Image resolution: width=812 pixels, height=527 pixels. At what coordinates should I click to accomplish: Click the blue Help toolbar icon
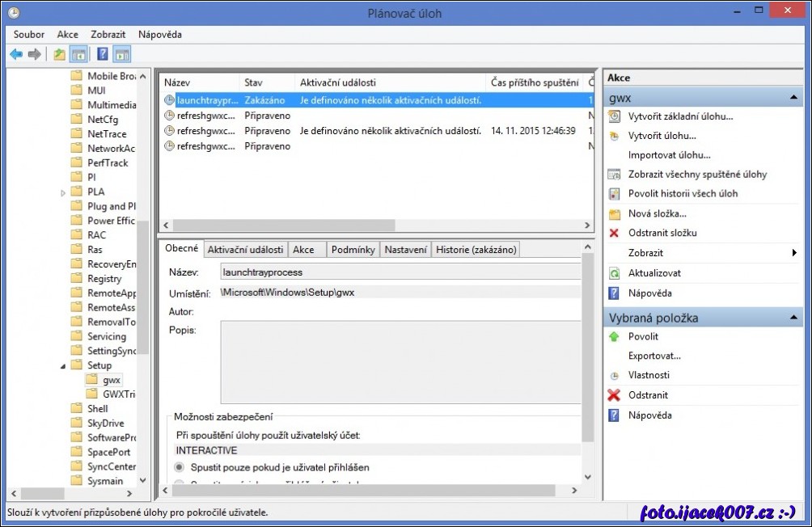102,54
